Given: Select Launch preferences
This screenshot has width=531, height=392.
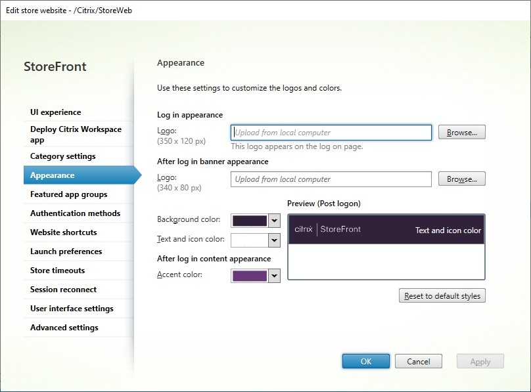Looking at the screenshot, I should click(x=66, y=251).
